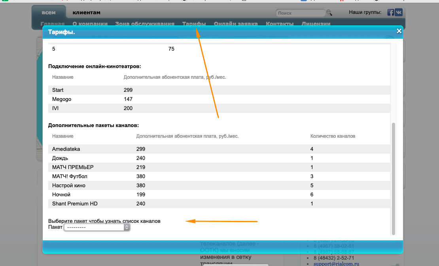Click the 380 price for МАТЧ! Футбол

click(x=140, y=176)
